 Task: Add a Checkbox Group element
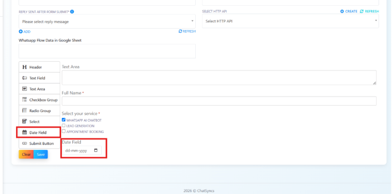(x=39, y=100)
